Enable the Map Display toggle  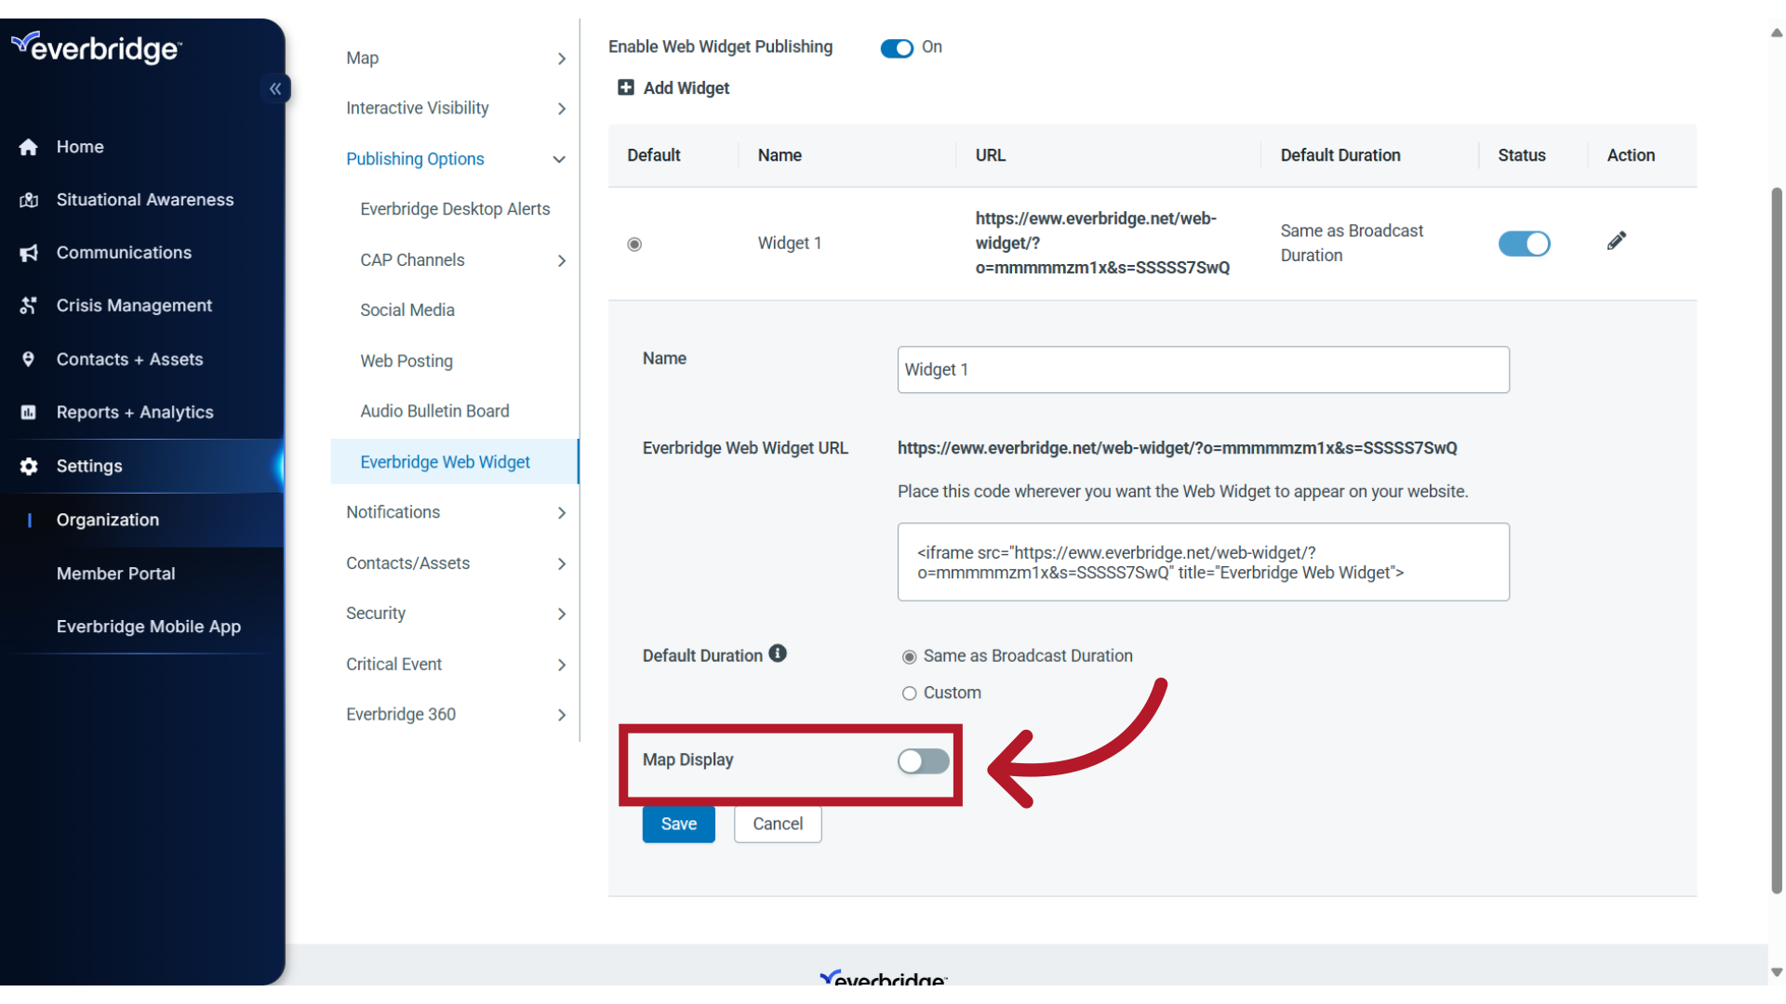click(x=924, y=761)
